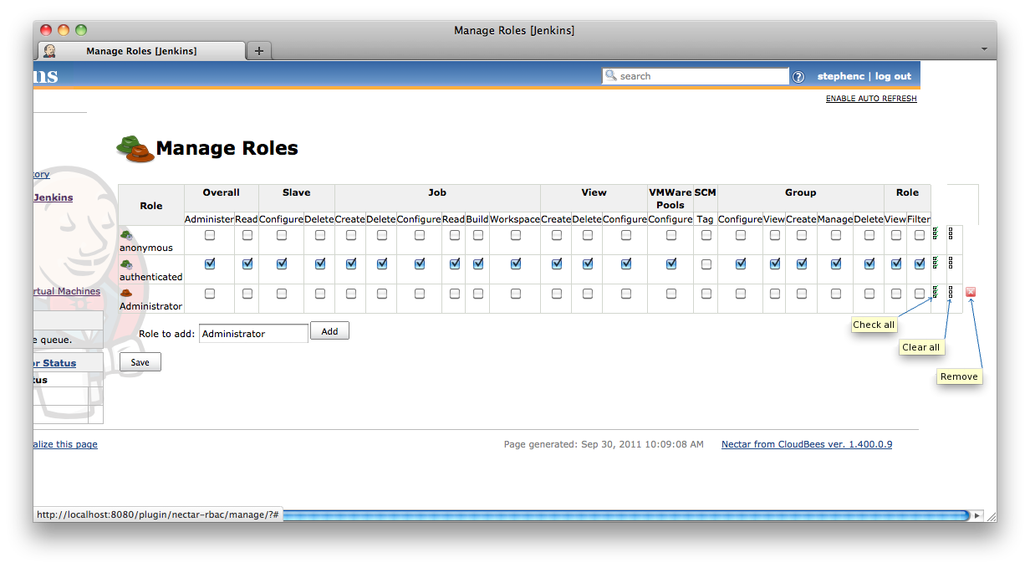Uncheck Role View for authenticated
Viewport: 1030px width, 568px height.
point(896,264)
